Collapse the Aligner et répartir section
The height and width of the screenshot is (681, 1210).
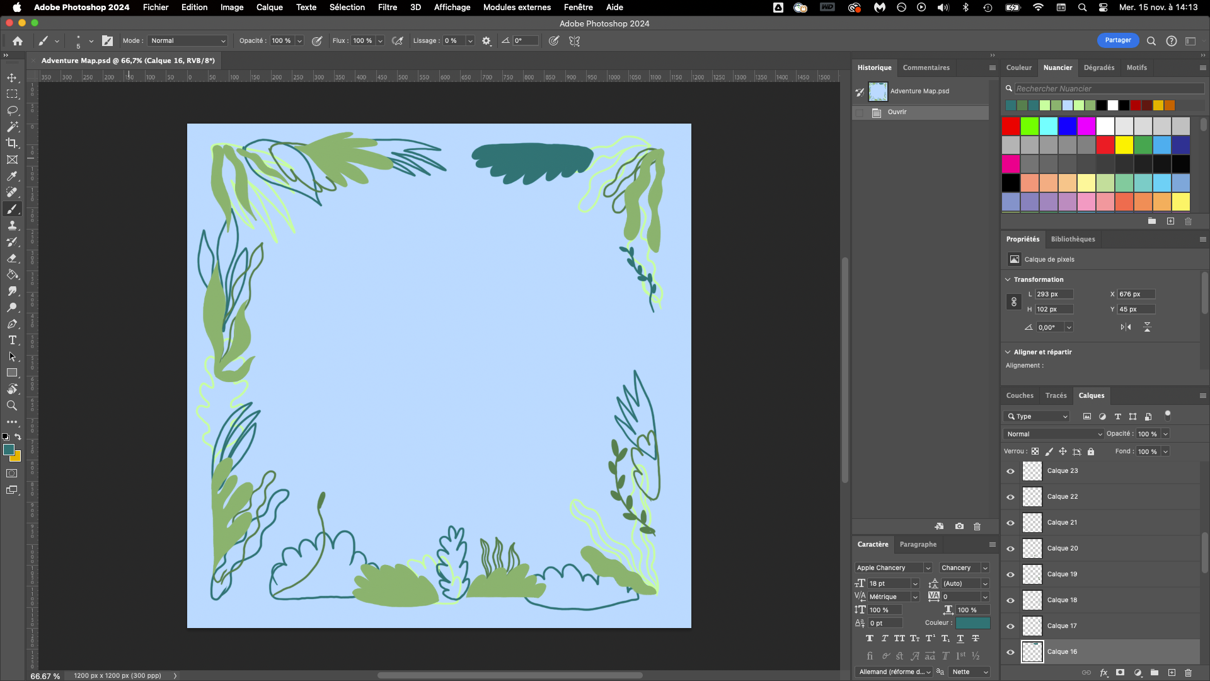1008,352
